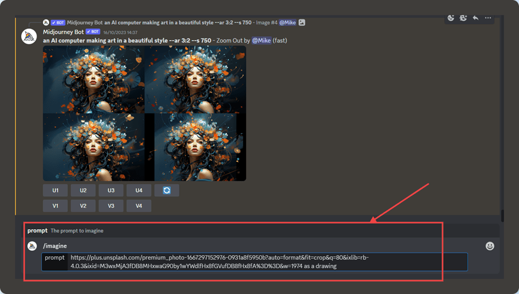This screenshot has height=294, width=519.
Task: Click the V4 variation button
Action: coord(139,205)
